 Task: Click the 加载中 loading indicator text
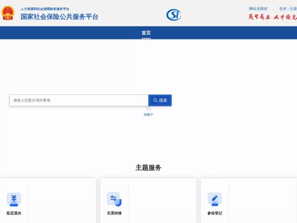148,114
